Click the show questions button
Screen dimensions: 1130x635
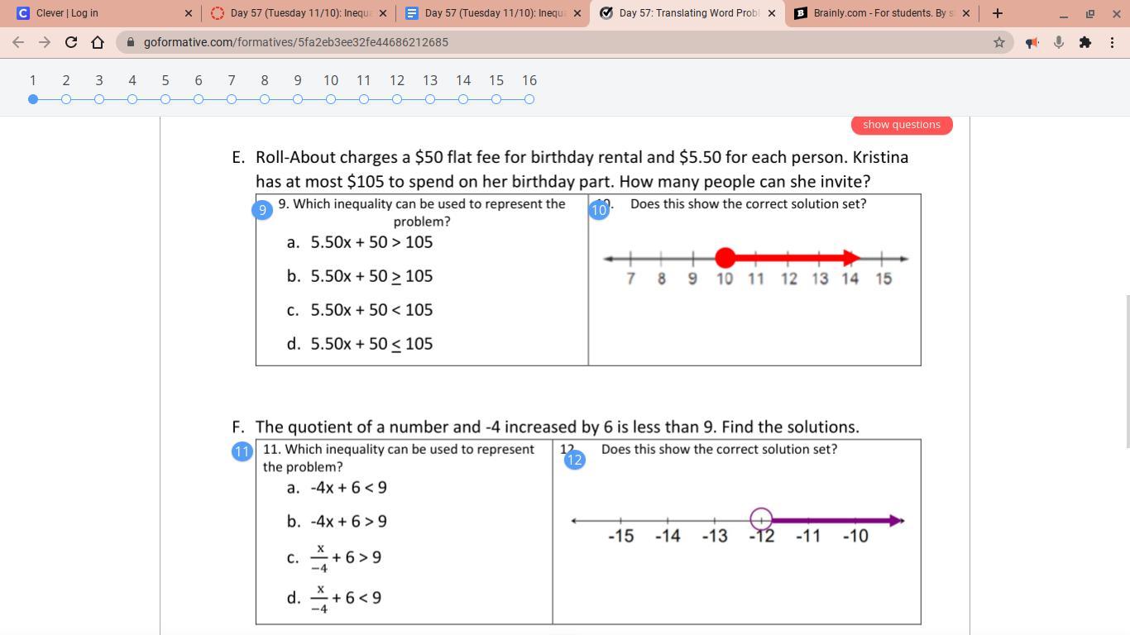pos(902,125)
